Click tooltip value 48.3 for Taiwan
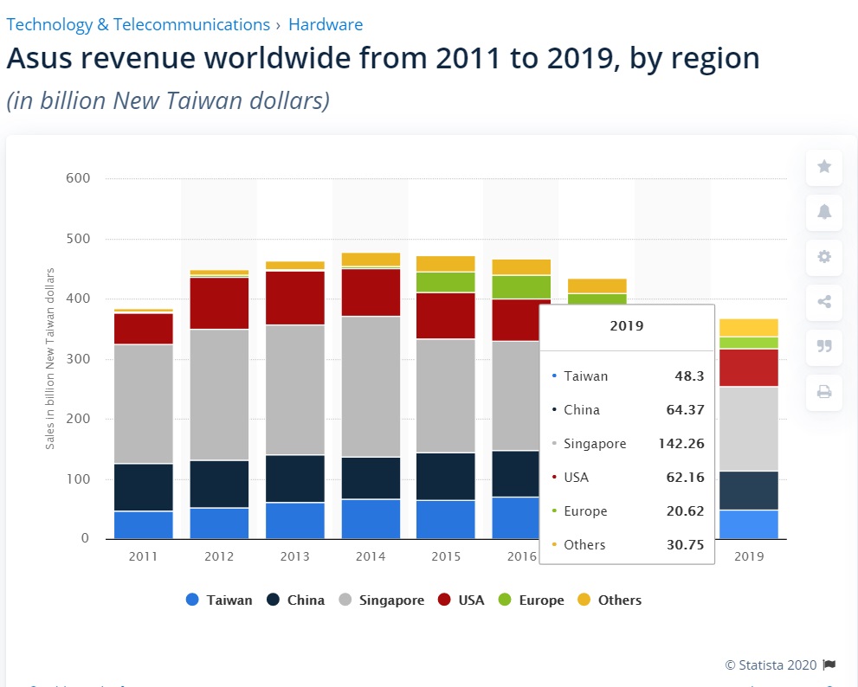The height and width of the screenshot is (687, 858). point(689,376)
